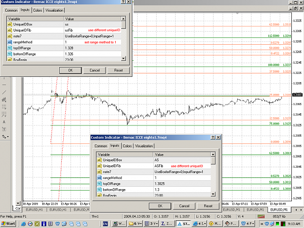
Task: Cancel the lower indicator dialog
Action: click(184, 206)
